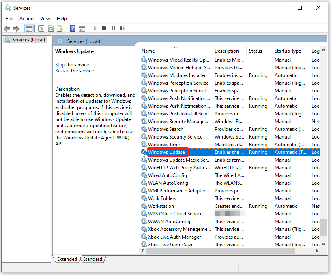331x275 pixels.
Task: Click horizontal scrollbar right arrow
Action: (x=317, y=251)
